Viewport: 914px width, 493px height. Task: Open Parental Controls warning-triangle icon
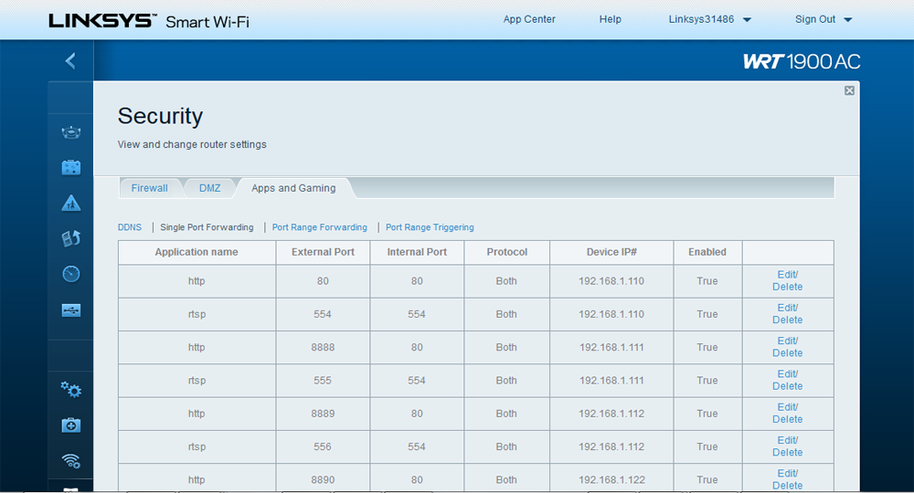71,204
